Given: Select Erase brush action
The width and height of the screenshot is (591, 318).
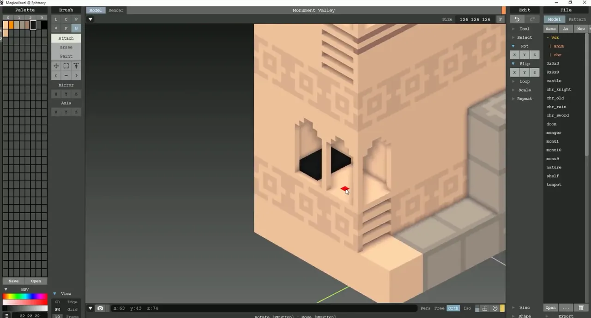Looking at the screenshot, I should 66,47.
